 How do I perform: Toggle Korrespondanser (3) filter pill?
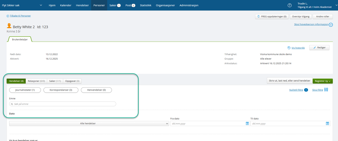point(61,90)
